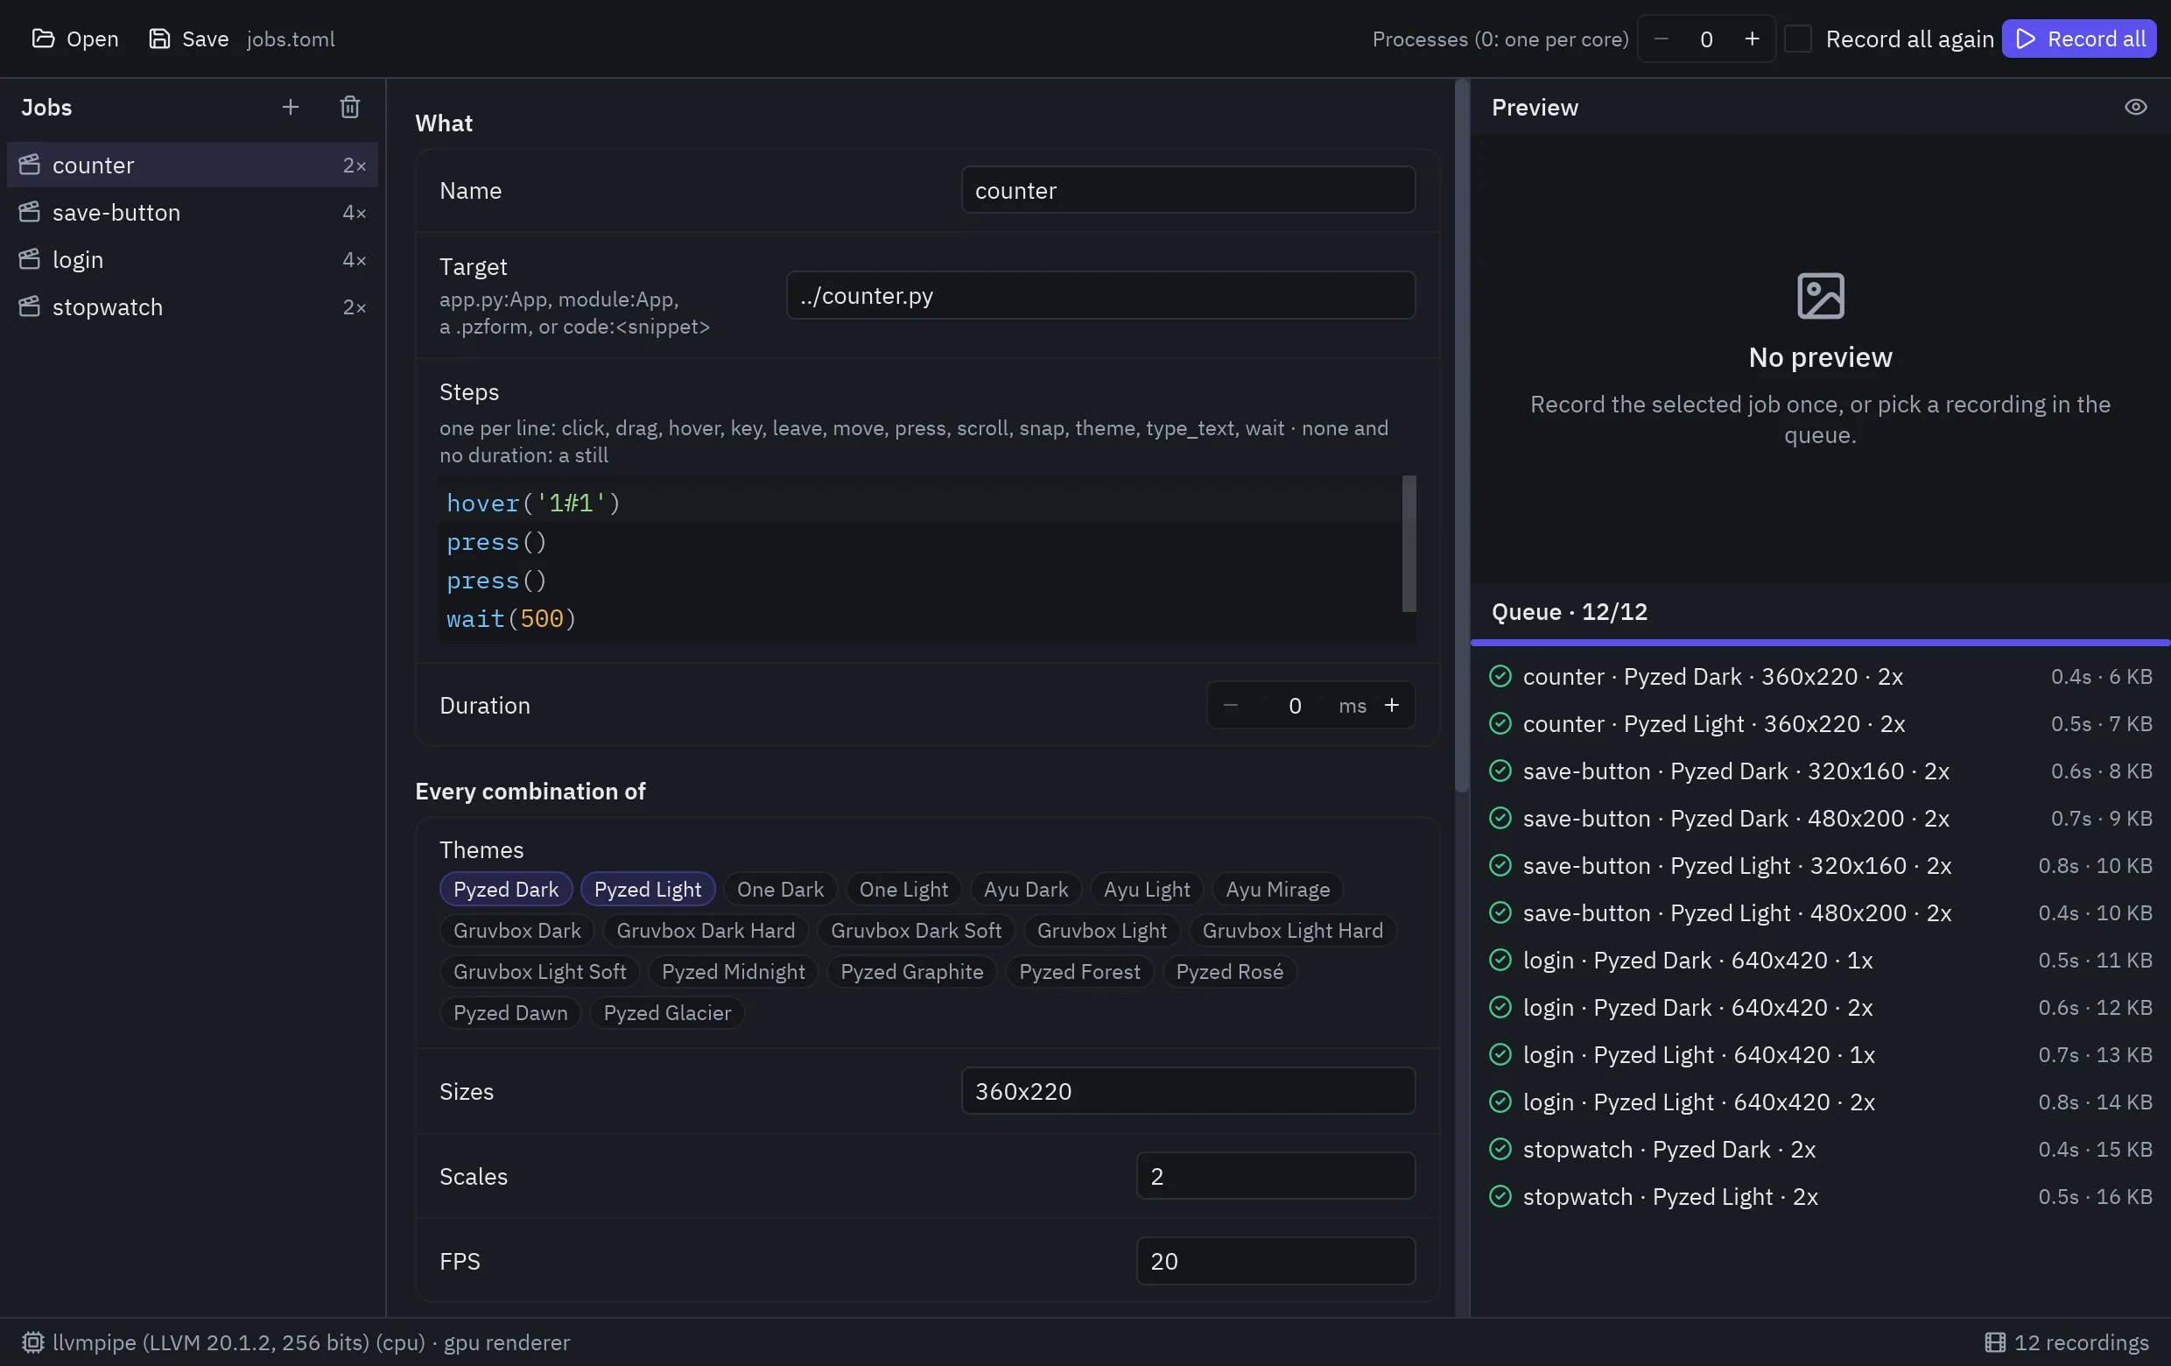Select the save-button job in Jobs list
This screenshot has height=1366, width=2171.
point(192,212)
